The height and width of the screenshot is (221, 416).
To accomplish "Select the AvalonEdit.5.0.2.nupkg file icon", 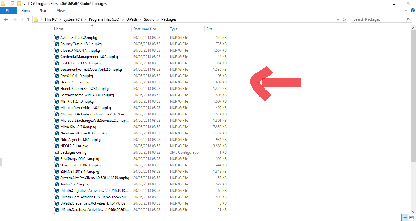I will pos(57,38).
